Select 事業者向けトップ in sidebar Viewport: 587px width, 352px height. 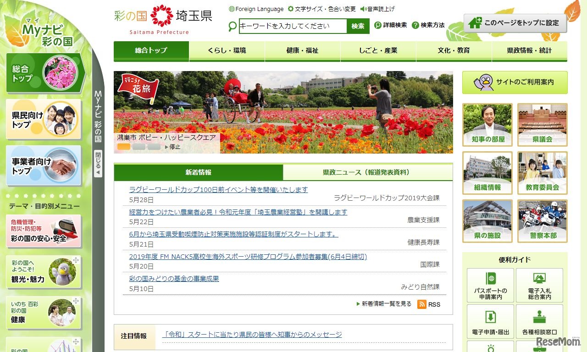(44, 165)
